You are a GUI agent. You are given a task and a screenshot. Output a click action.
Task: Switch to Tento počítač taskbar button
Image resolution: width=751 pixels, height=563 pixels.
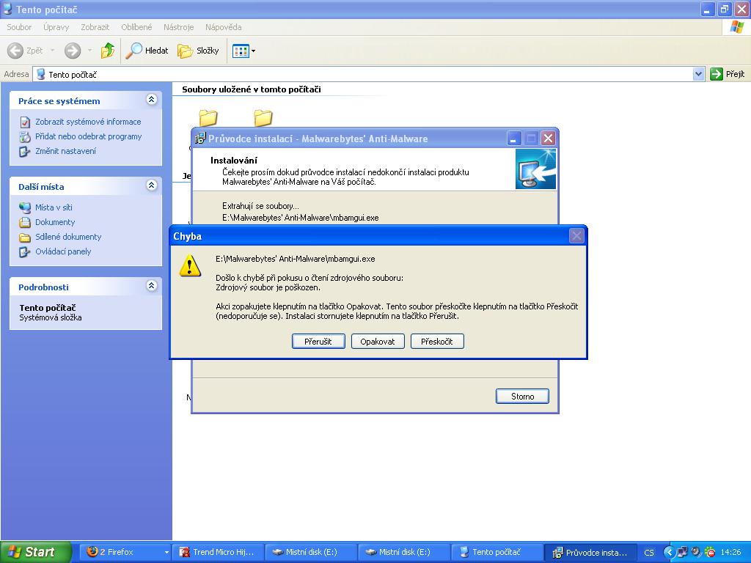tap(497, 552)
